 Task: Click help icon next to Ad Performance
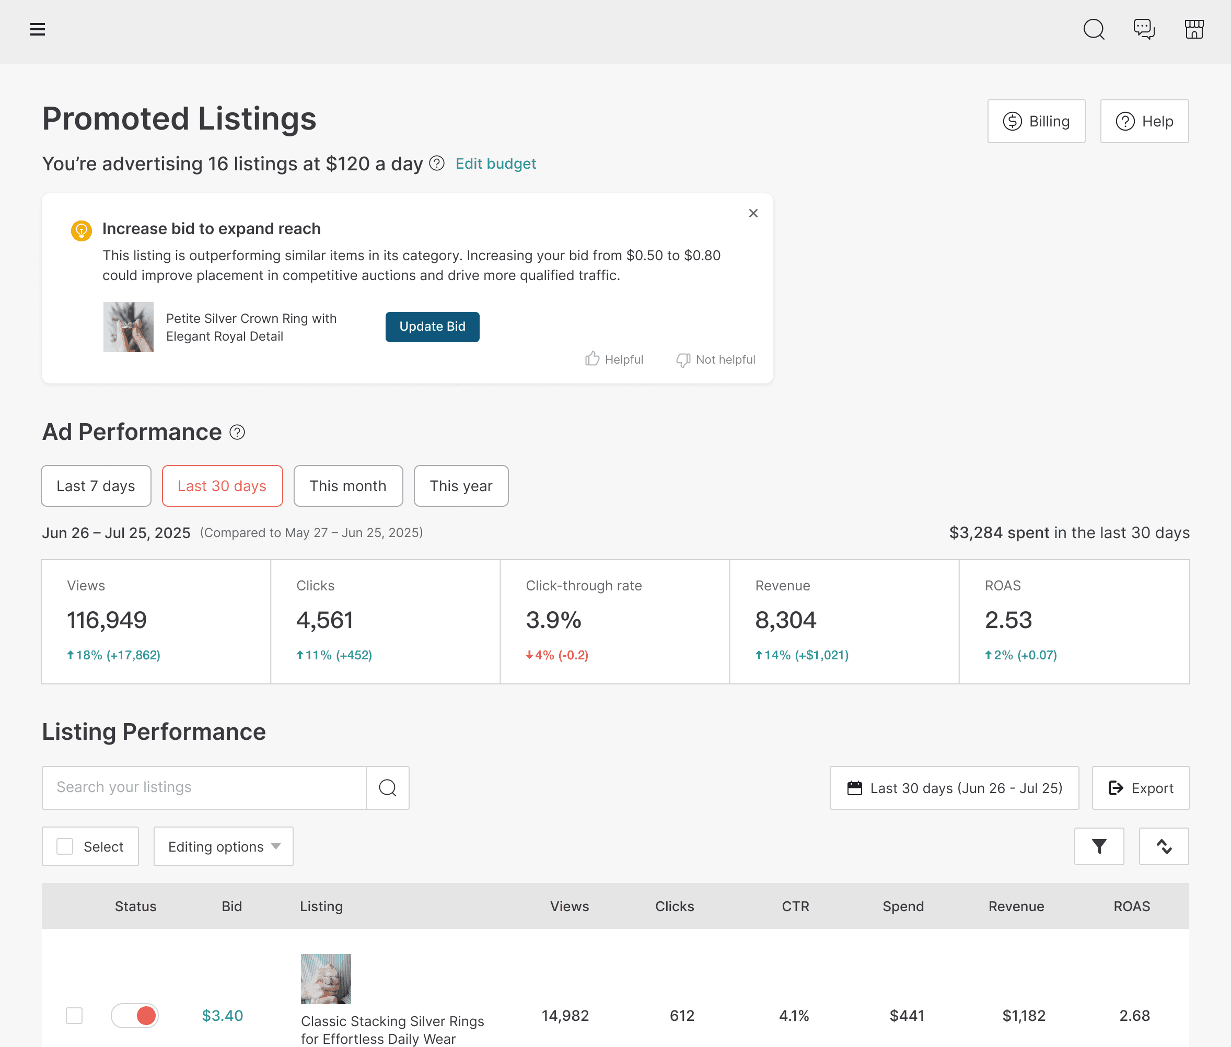[x=237, y=432]
